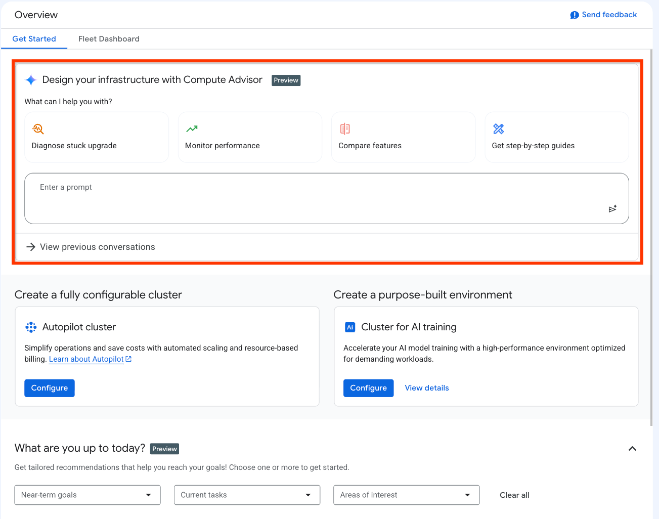Screen dimensions: 659x519
Task: Click Clear all recommendations filters
Action: point(514,495)
